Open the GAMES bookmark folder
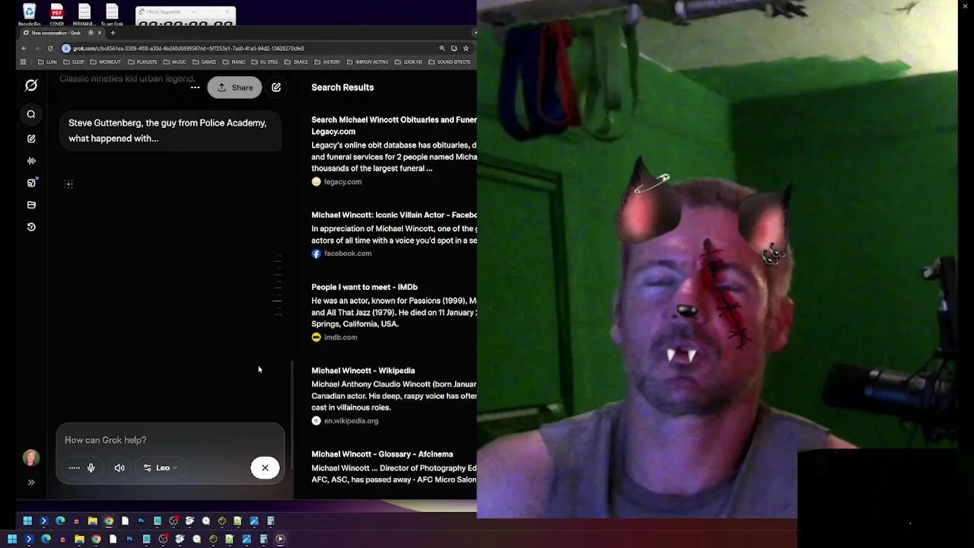The height and width of the screenshot is (548, 974). pos(205,62)
